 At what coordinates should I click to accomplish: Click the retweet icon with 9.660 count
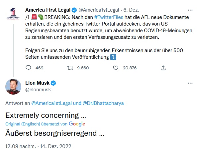pyautogui.click(x=70, y=68)
